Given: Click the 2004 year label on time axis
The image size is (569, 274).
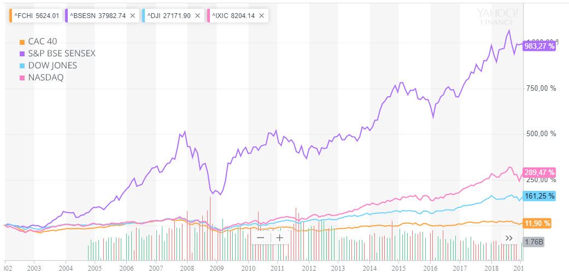Looking at the screenshot, I should [66, 268].
